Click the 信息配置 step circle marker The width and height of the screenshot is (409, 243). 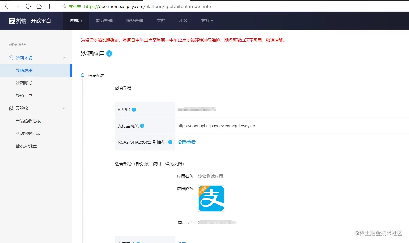83,75
